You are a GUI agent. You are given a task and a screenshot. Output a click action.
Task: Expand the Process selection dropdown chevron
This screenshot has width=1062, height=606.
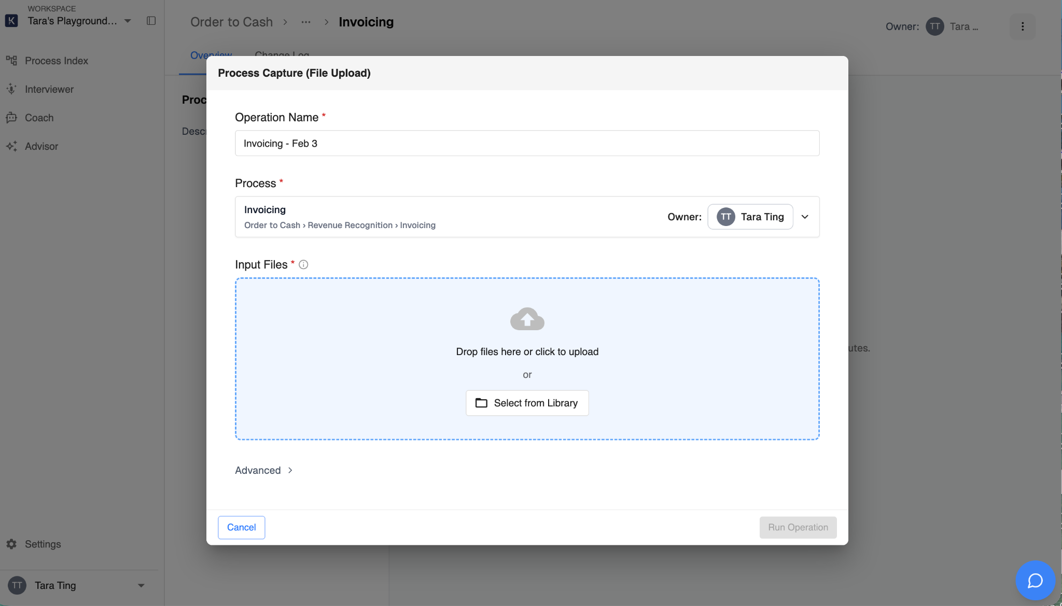click(x=805, y=217)
